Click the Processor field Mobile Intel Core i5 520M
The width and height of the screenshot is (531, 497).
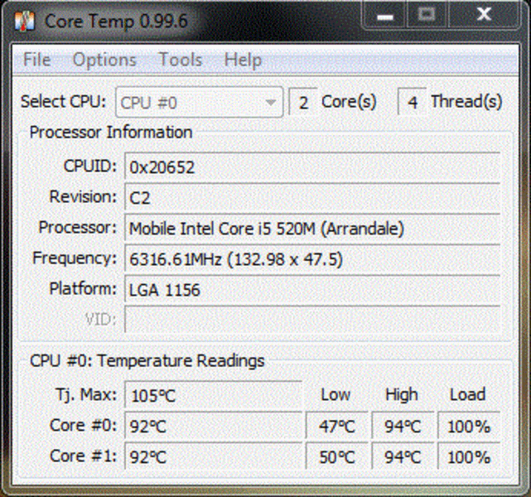tap(312, 228)
